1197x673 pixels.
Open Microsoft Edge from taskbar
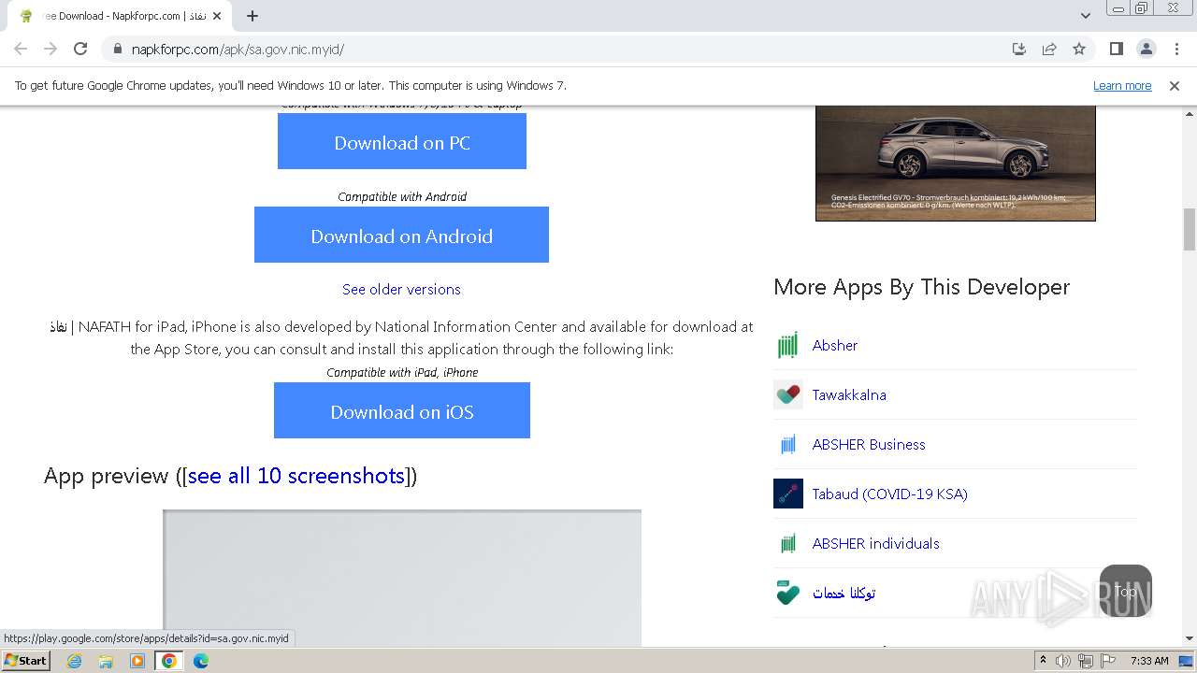(x=201, y=661)
